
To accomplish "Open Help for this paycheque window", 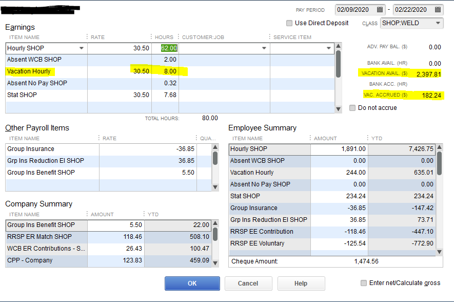I will (x=301, y=283).
